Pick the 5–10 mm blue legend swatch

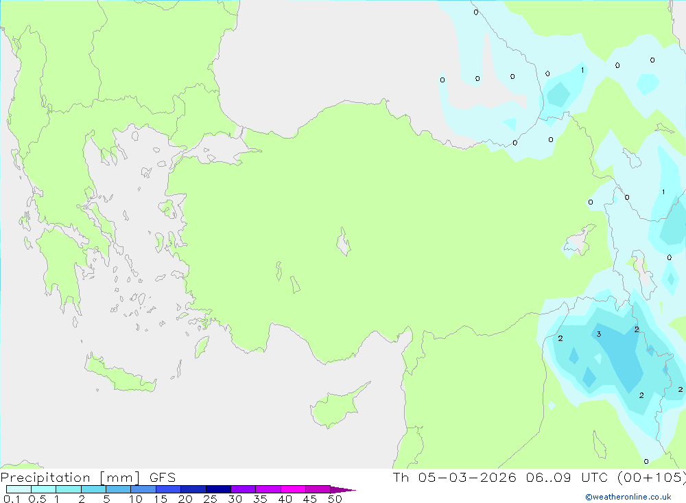tap(119, 489)
